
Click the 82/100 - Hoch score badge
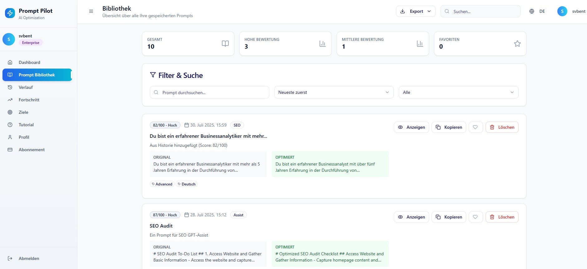tap(165, 125)
